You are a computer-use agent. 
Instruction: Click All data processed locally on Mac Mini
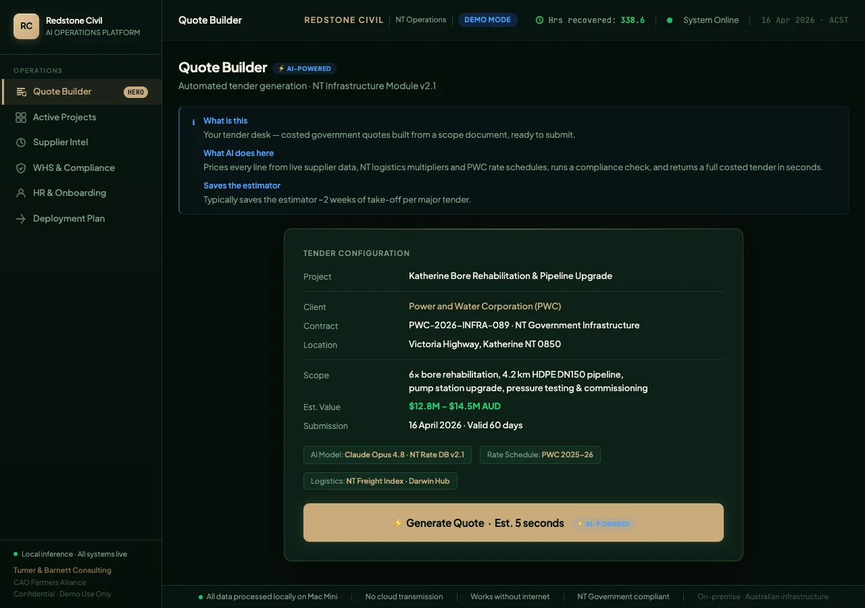[x=272, y=597]
